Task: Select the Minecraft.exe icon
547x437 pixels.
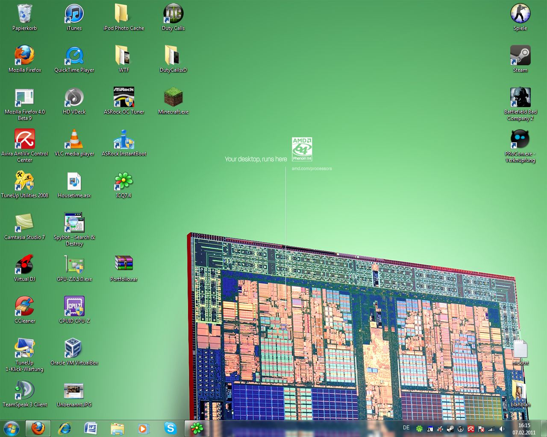Action: tap(173, 102)
